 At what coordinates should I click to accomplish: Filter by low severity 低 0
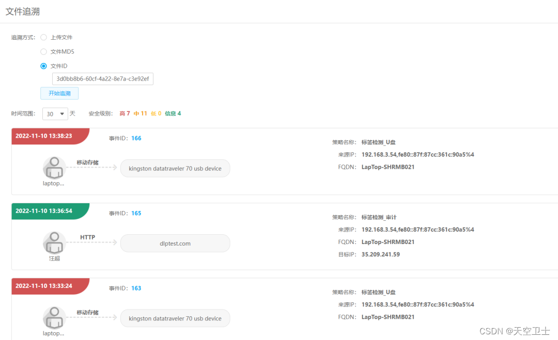tap(156, 114)
